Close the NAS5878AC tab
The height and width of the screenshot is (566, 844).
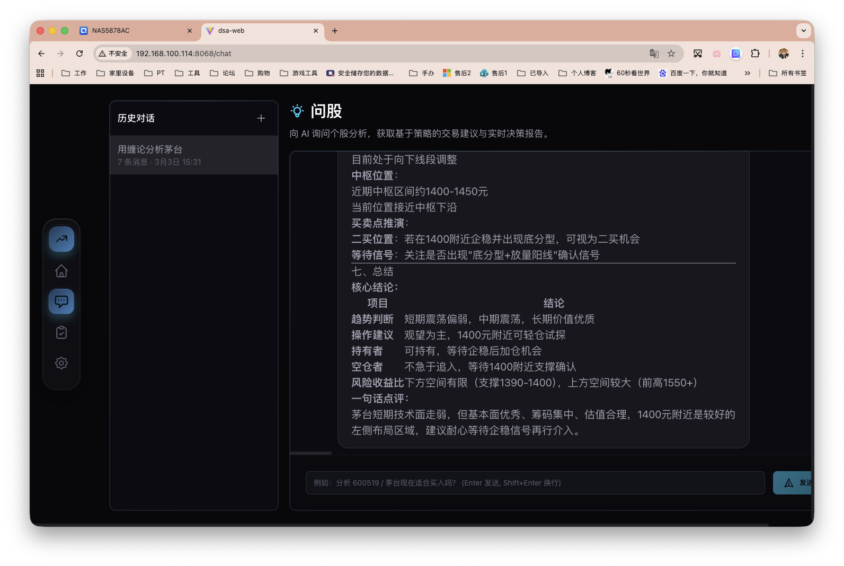190,31
